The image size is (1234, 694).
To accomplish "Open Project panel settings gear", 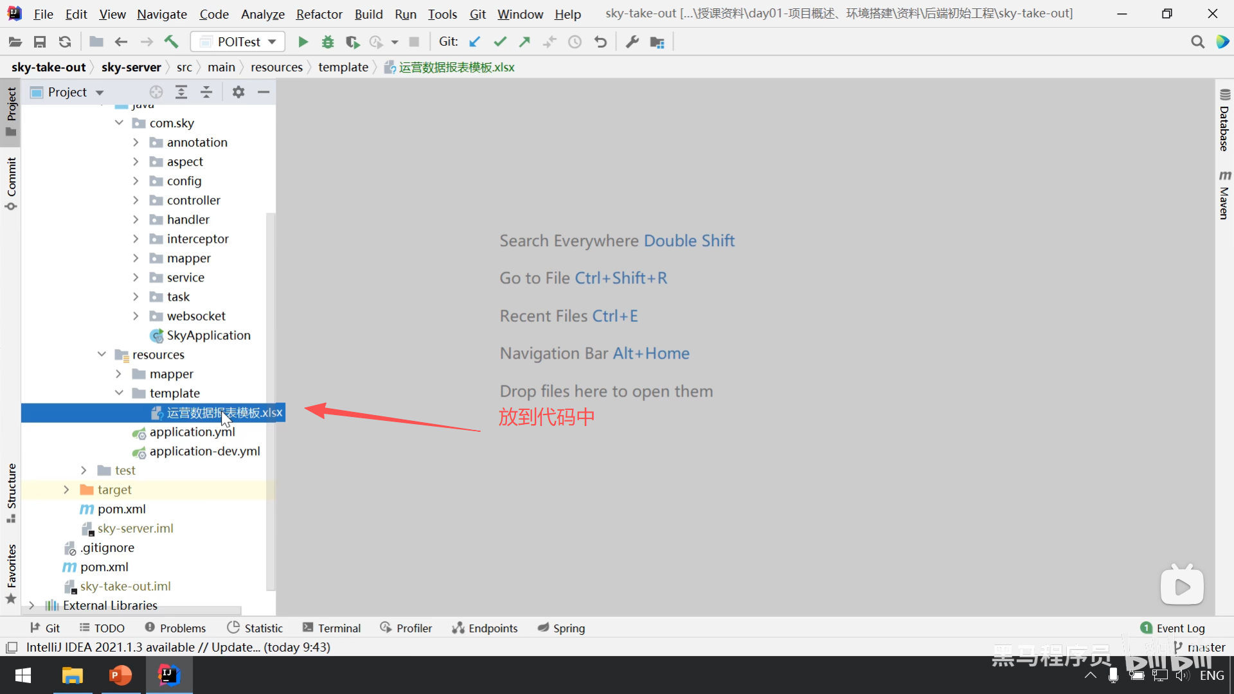I will pyautogui.click(x=238, y=92).
